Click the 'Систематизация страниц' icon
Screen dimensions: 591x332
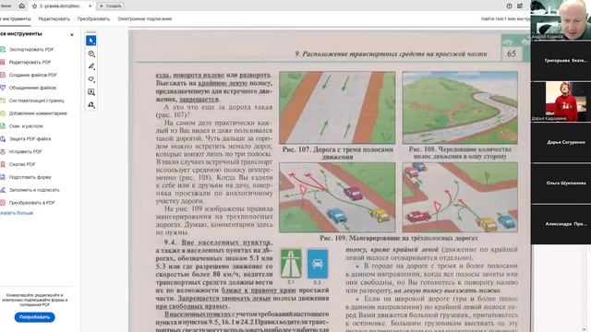(x=3, y=101)
